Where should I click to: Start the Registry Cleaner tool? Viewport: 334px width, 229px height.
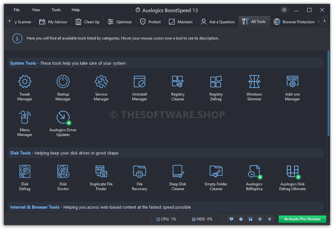pos(178,88)
